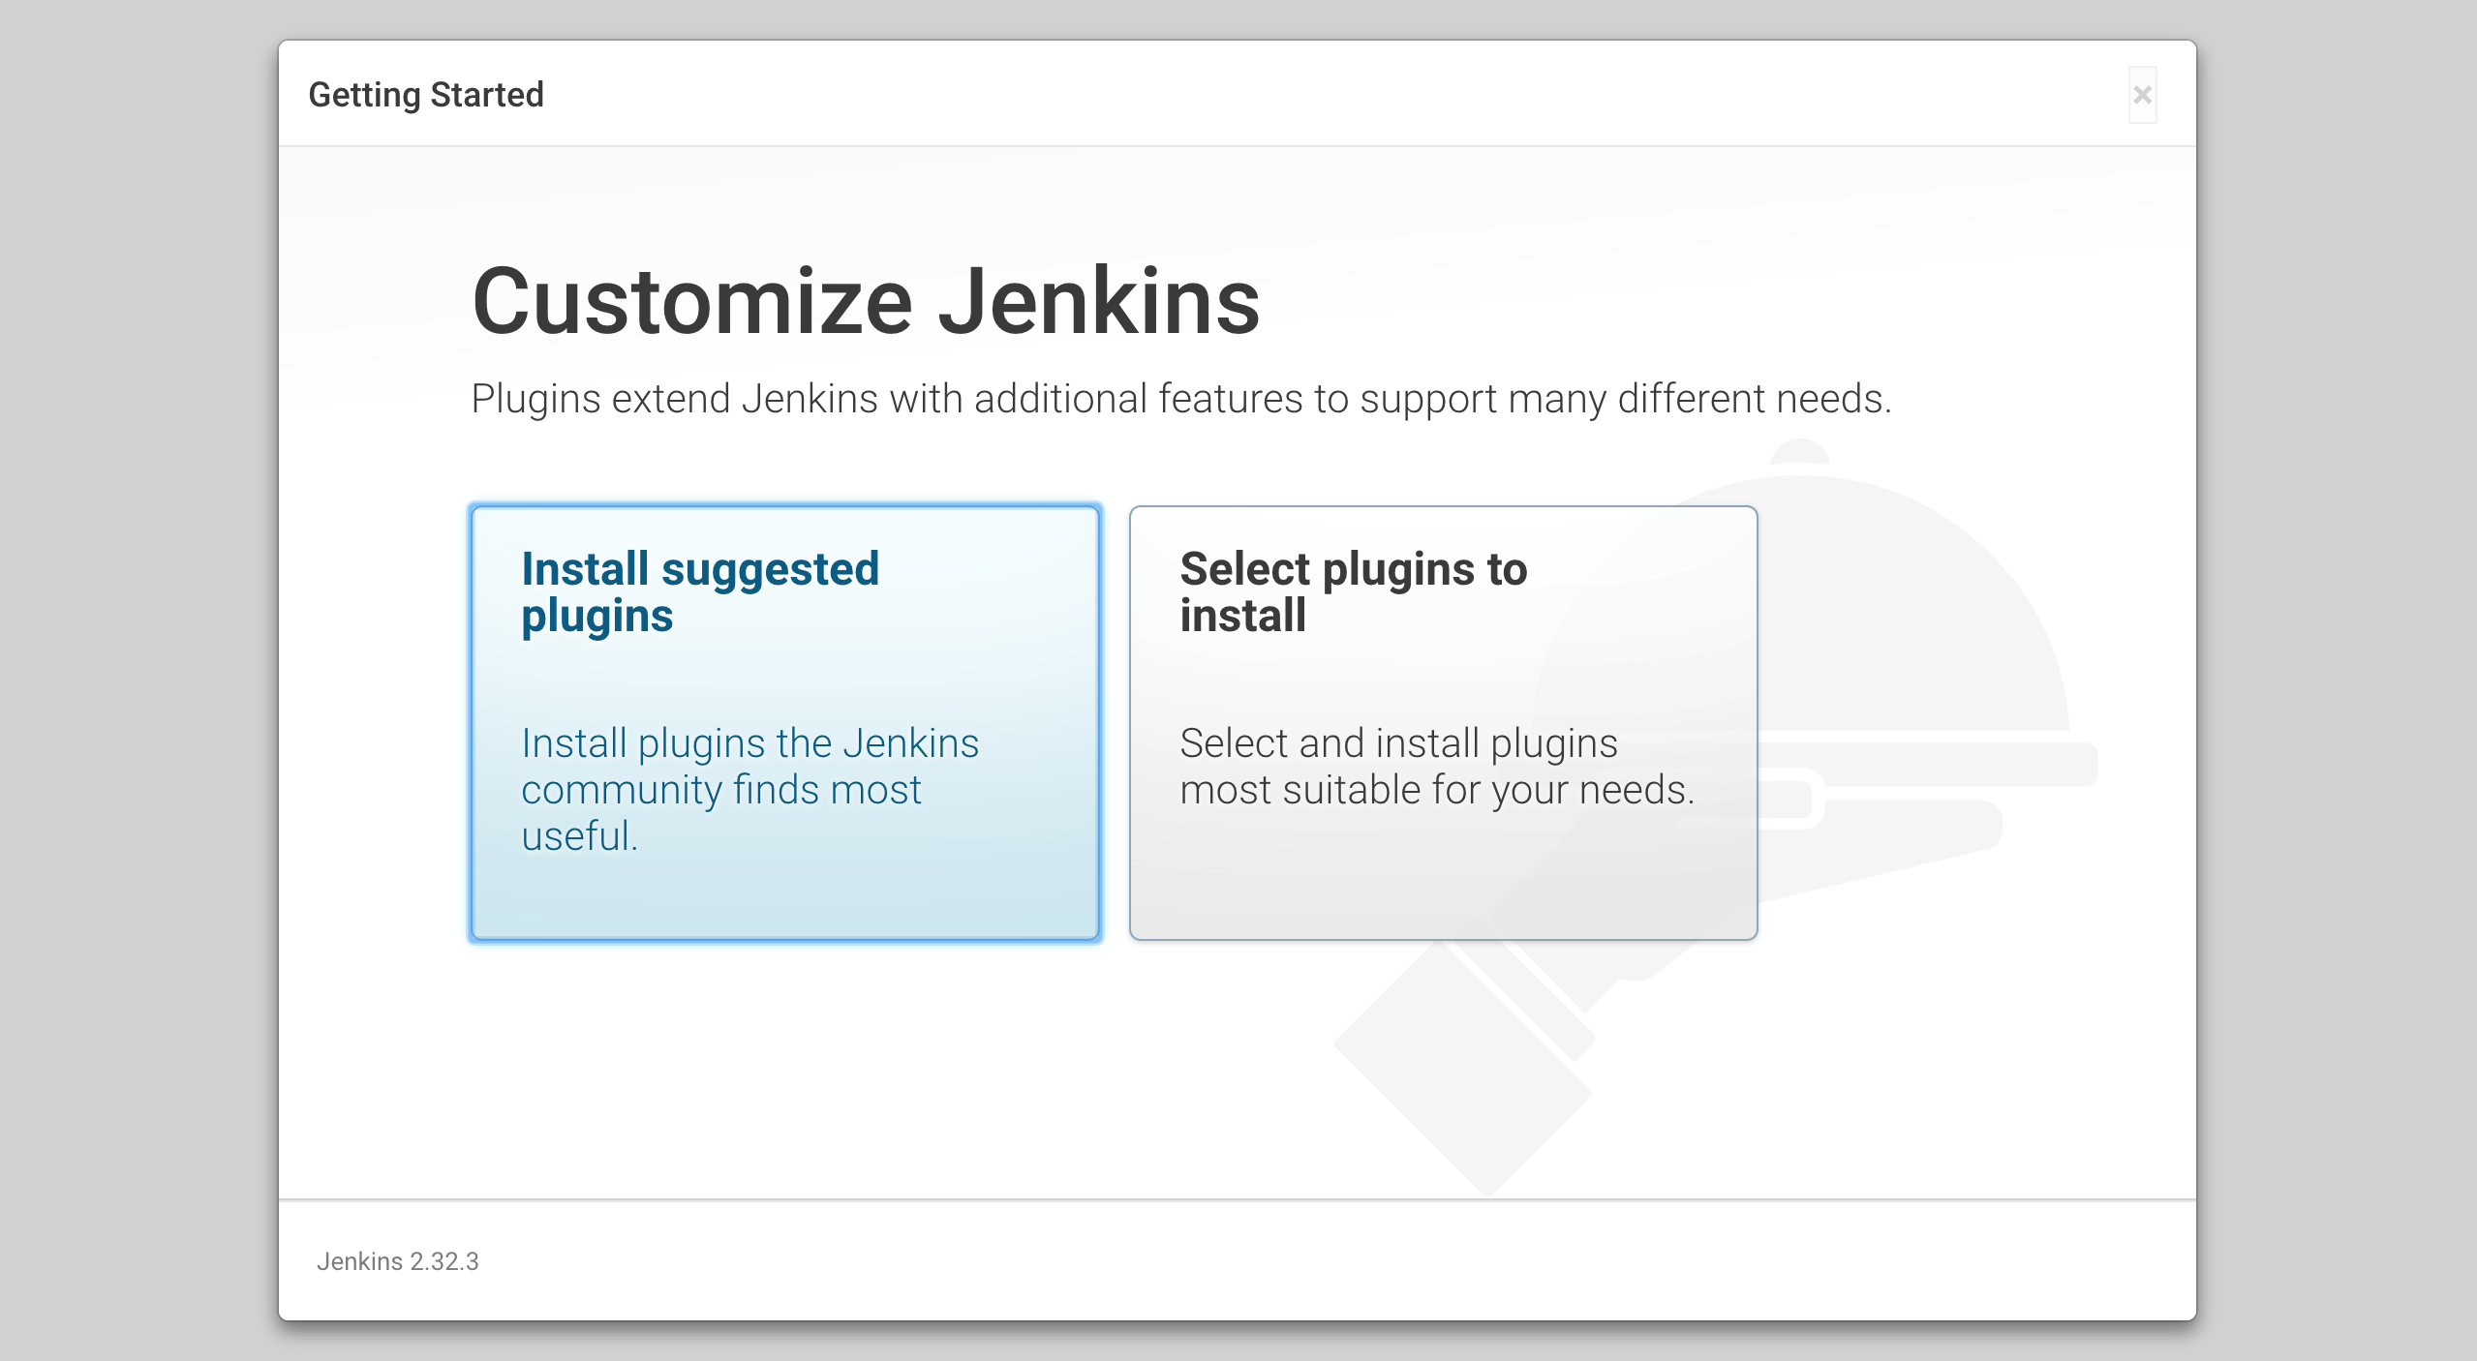Click the 'Getting Started' dialog title
Screen dimensions: 2477x1361
click(x=426, y=95)
